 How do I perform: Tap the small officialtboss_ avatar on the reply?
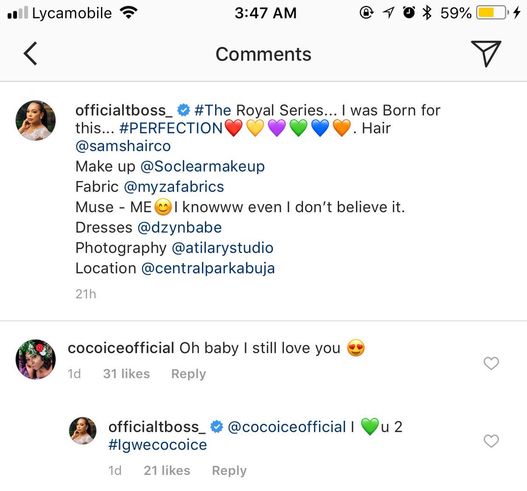coord(83,430)
